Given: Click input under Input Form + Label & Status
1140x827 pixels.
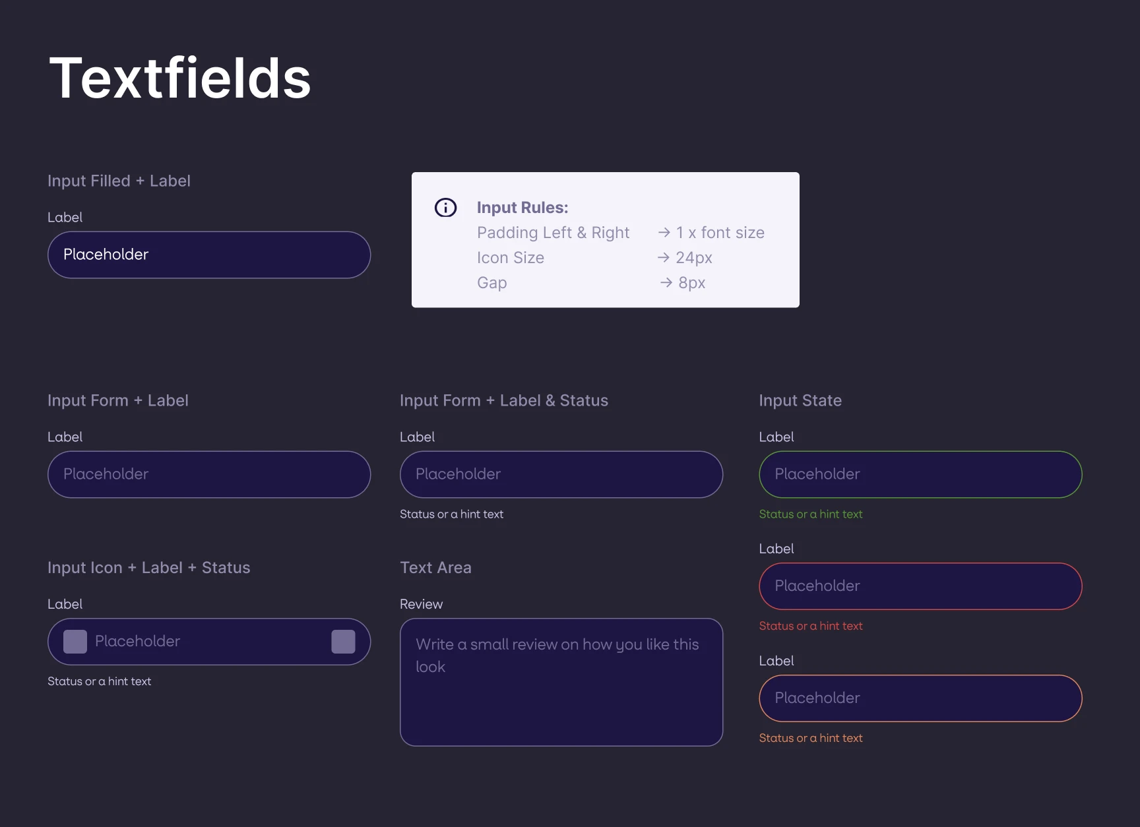Looking at the screenshot, I should (561, 474).
